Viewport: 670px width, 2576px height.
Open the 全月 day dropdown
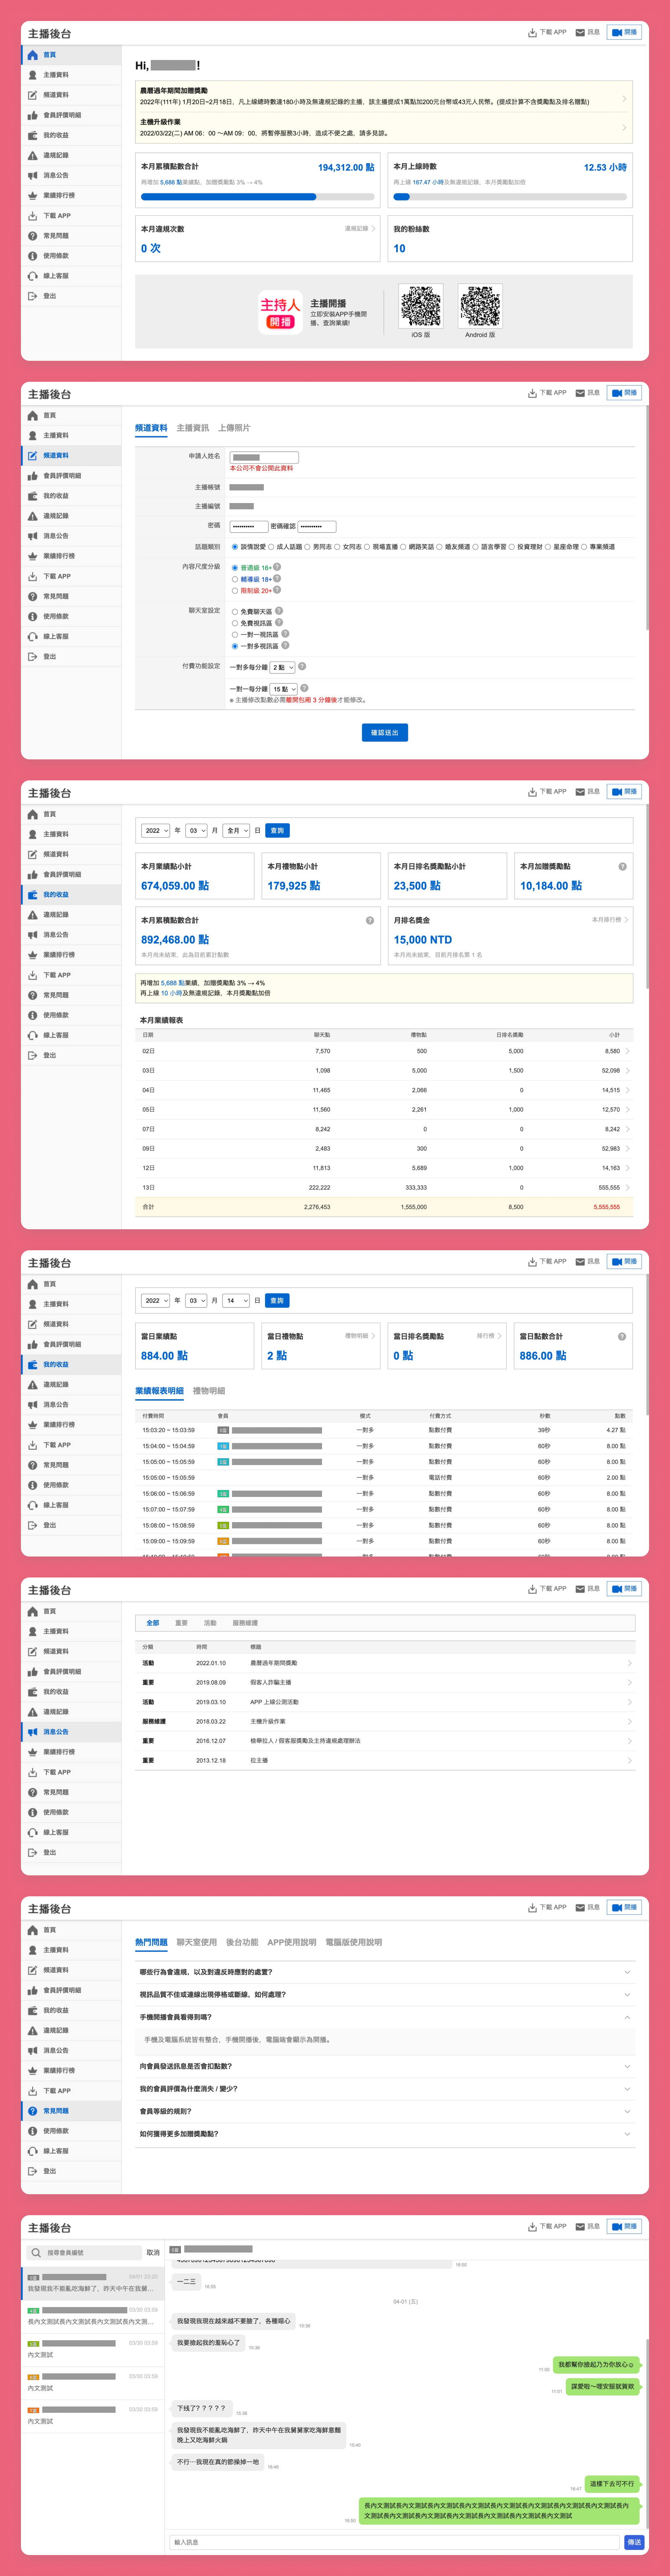pyautogui.click(x=237, y=831)
